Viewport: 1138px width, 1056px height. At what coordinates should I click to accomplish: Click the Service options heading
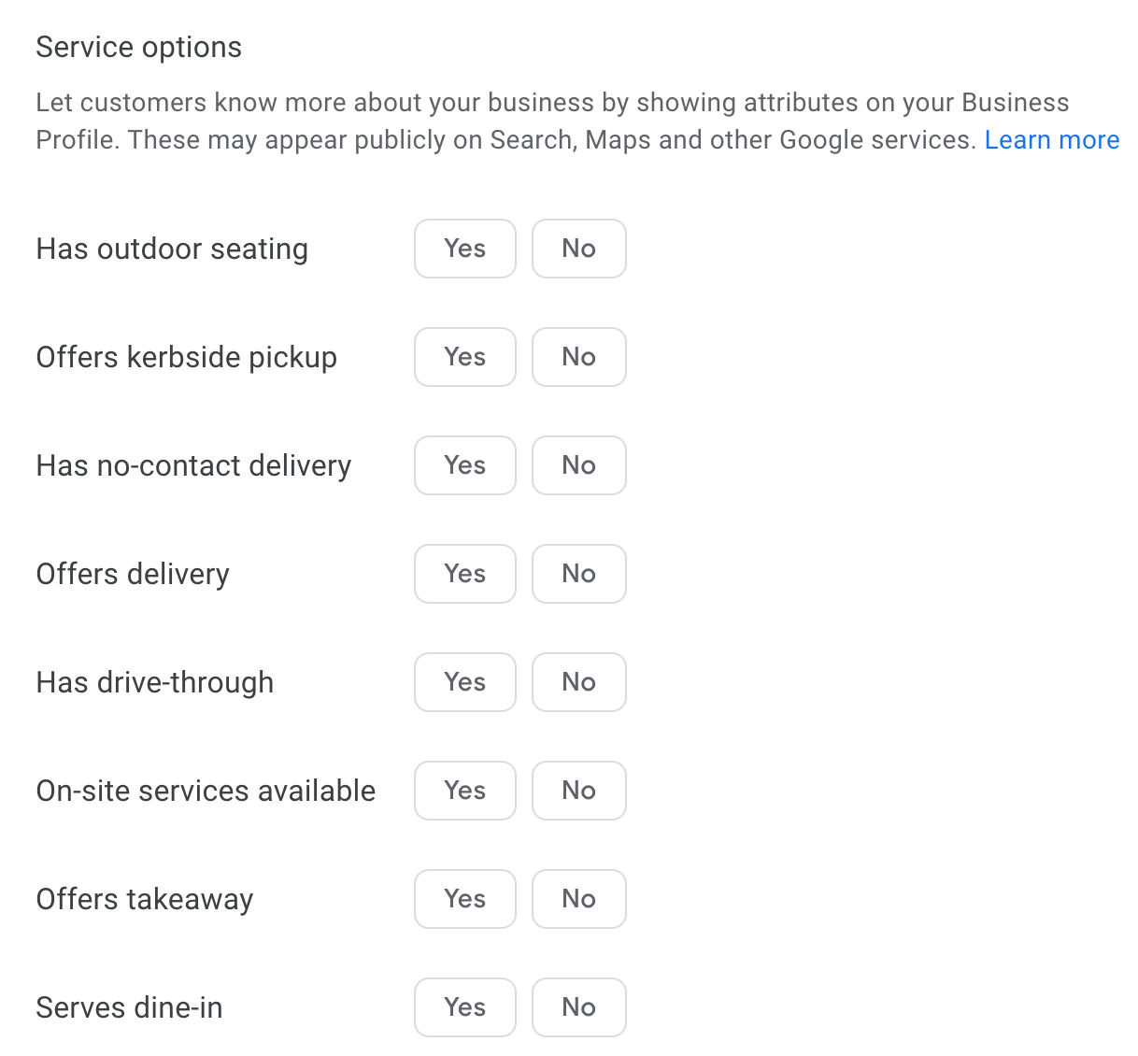pyautogui.click(x=138, y=48)
